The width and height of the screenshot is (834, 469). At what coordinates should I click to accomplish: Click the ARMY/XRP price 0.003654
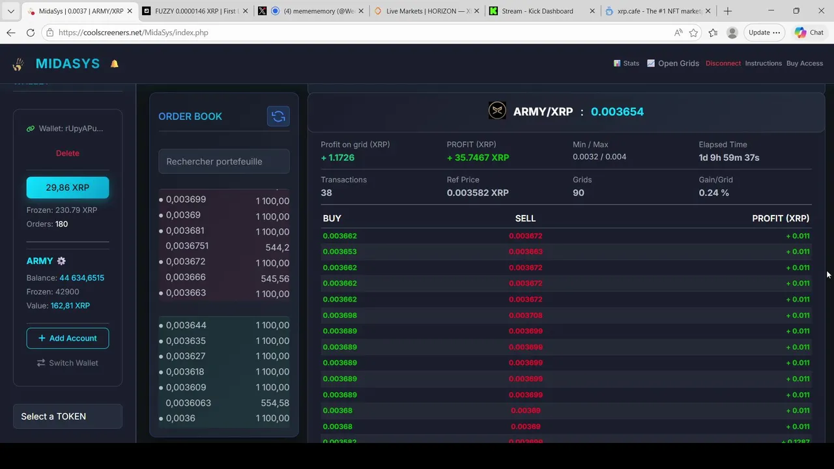point(617,111)
